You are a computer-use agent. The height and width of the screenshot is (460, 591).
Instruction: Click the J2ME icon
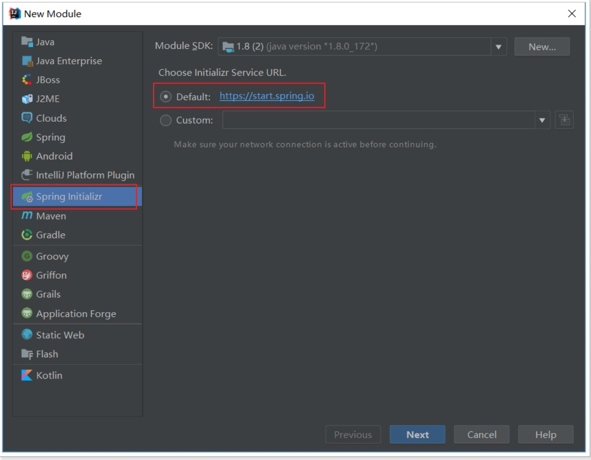pyautogui.click(x=27, y=99)
